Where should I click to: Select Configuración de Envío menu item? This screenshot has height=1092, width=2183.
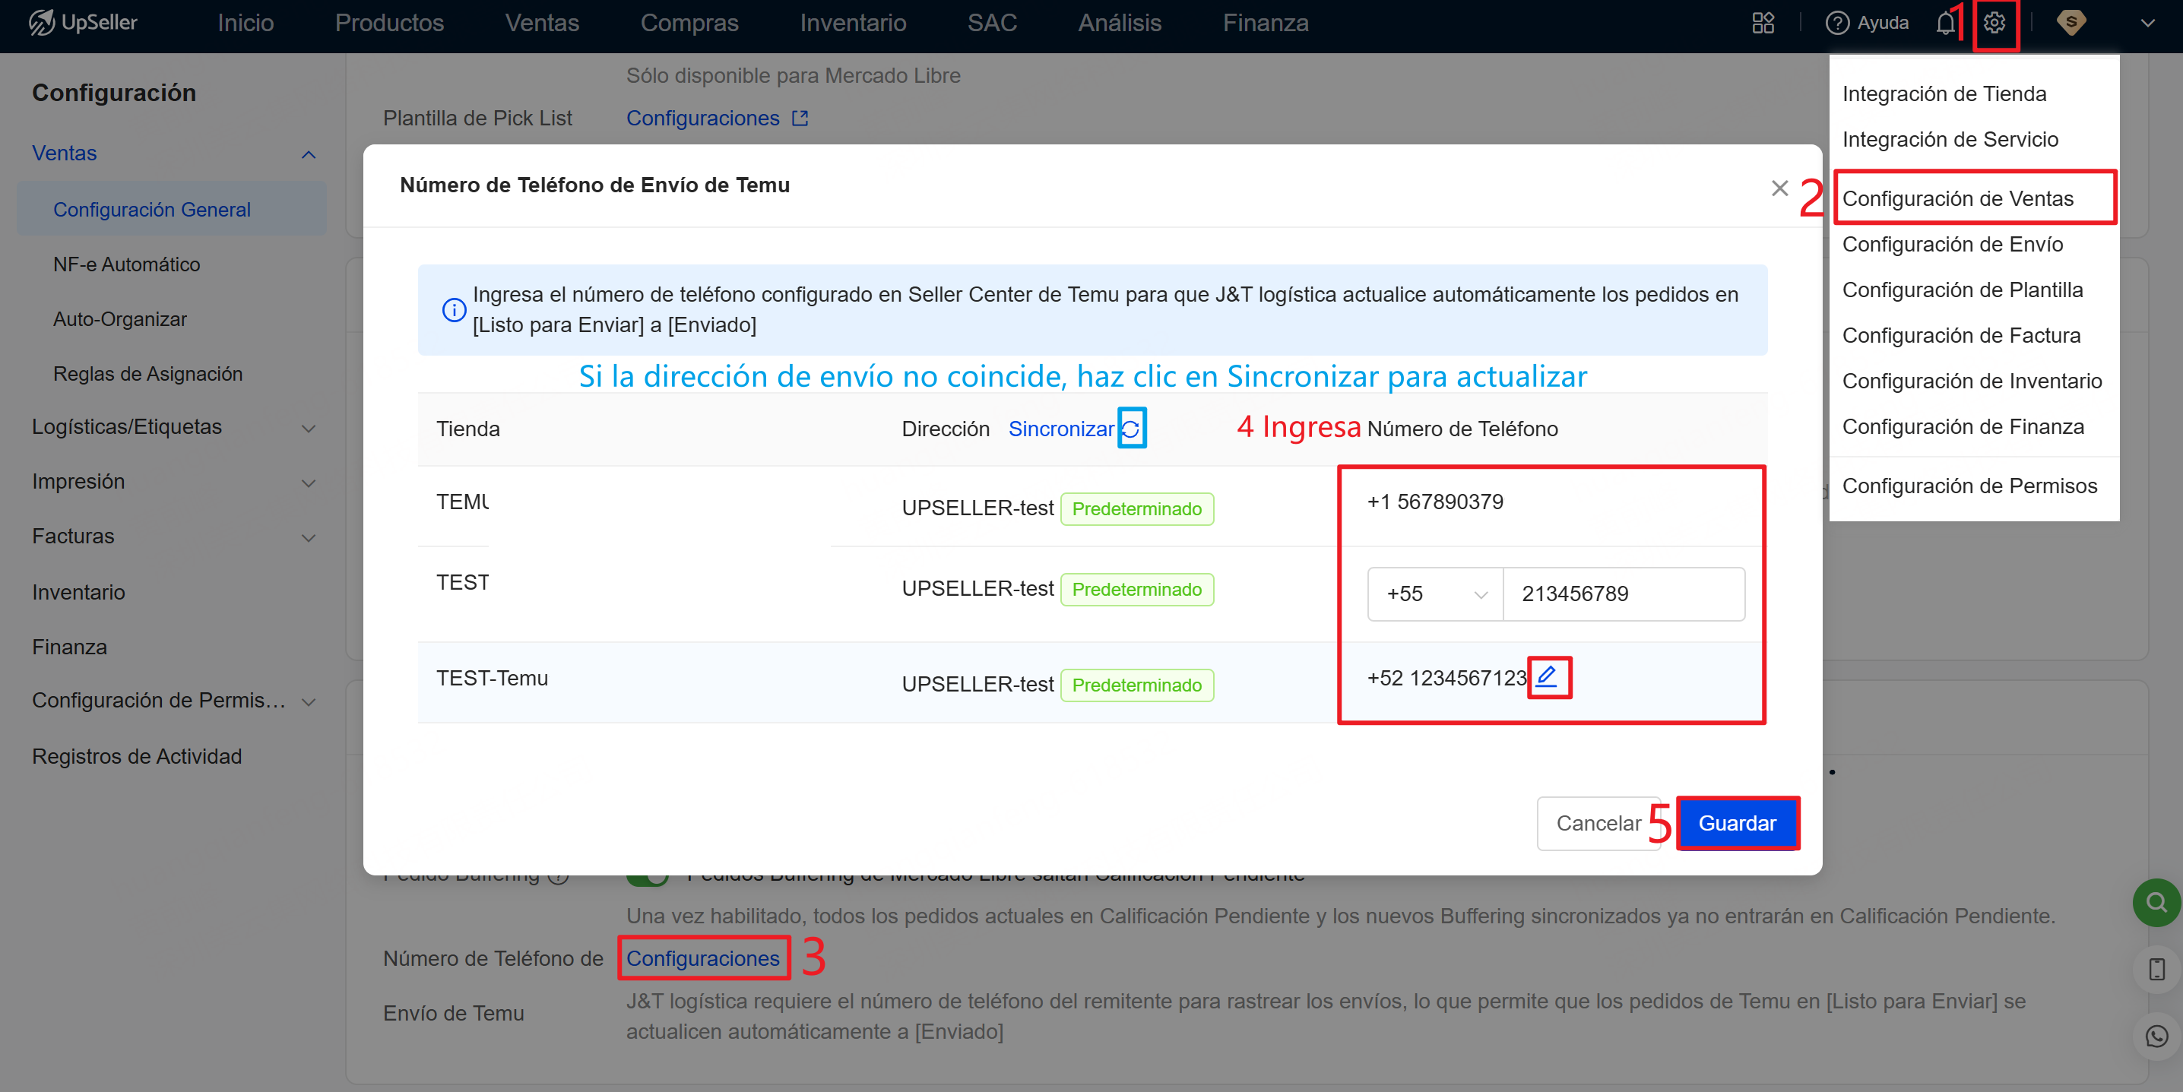click(1952, 244)
